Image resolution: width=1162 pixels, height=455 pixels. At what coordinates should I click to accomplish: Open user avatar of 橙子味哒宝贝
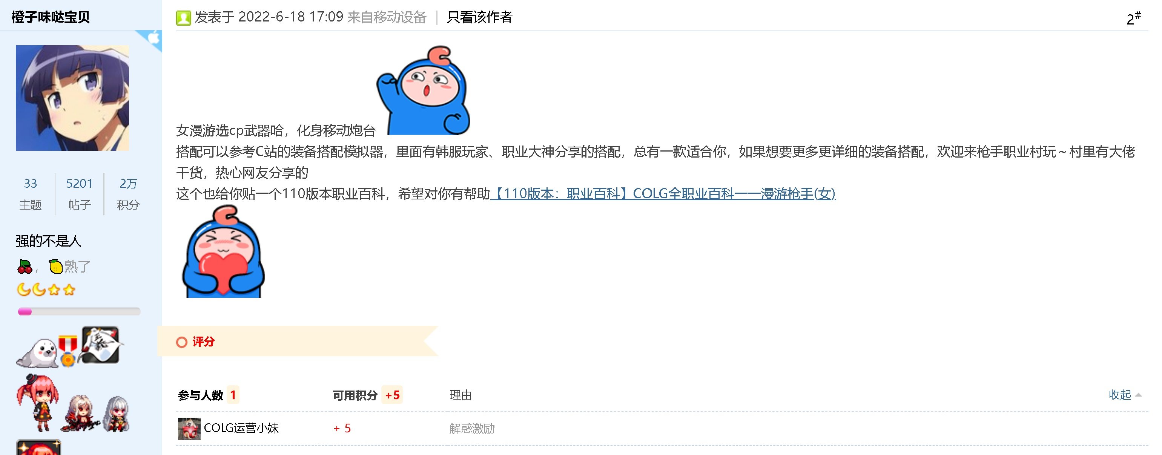point(72,98)
